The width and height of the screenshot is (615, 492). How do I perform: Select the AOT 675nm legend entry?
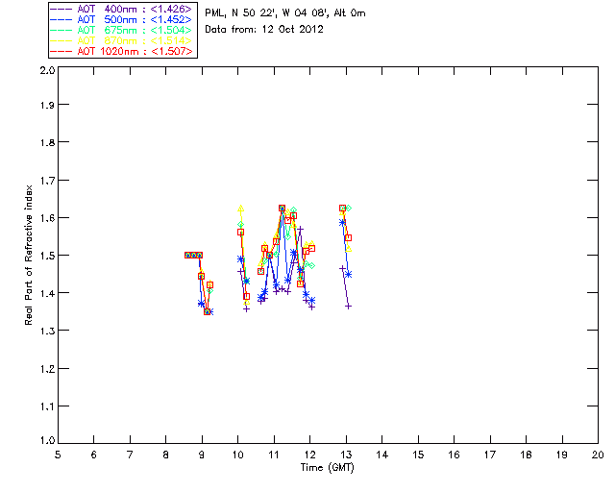(x=121, y=30)
